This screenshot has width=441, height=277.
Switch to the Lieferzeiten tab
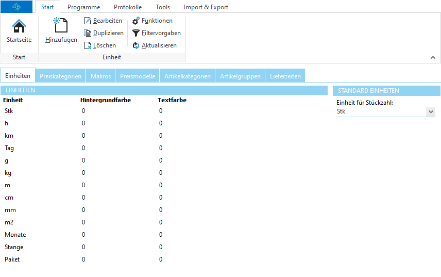285,76
